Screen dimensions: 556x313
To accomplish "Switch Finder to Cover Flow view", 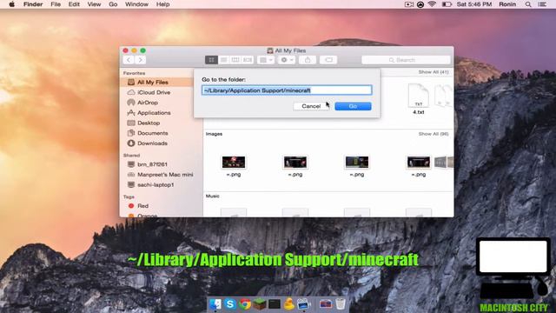I will point(248,60).
